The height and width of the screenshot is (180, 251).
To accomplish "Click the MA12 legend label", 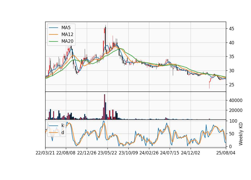I will [67, 34].
